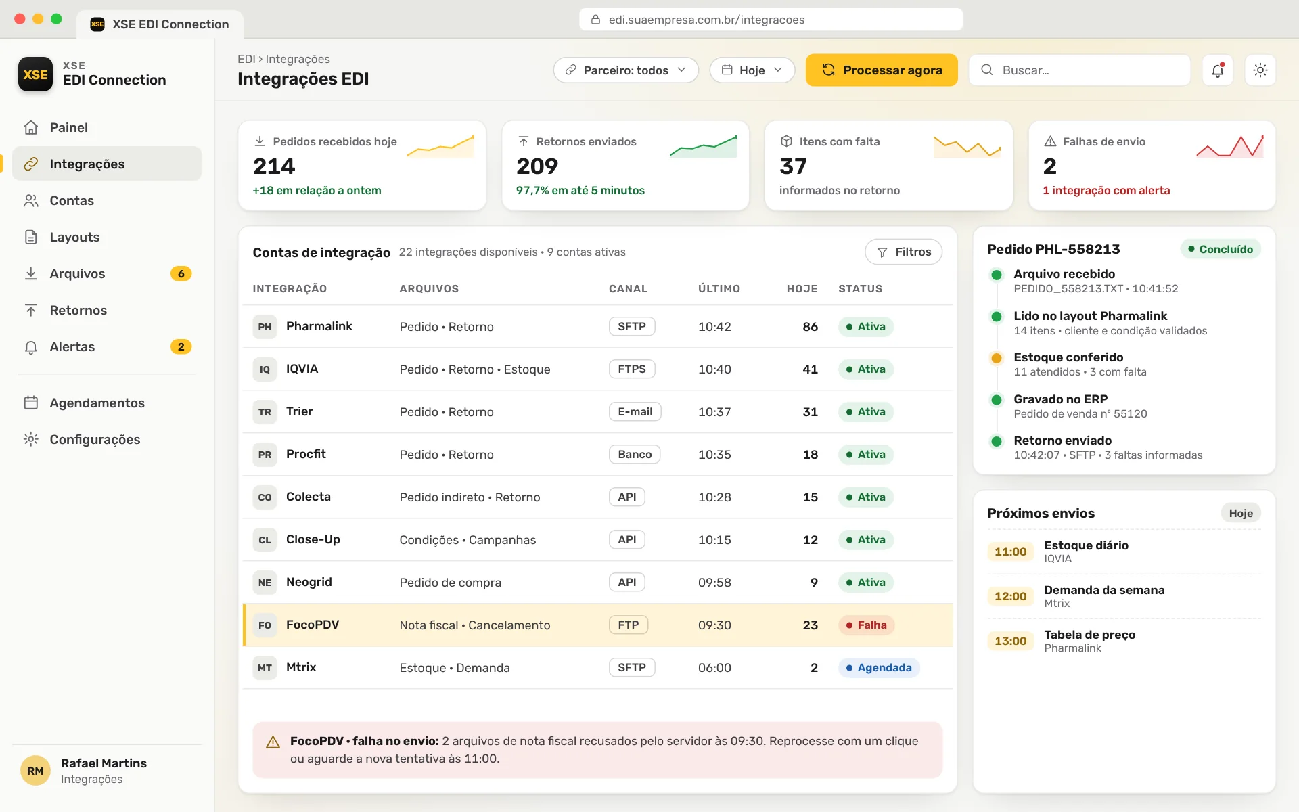The image size is (1299, 812).
Task: Click the Concluído status badge
Action: click(1221, 249)
